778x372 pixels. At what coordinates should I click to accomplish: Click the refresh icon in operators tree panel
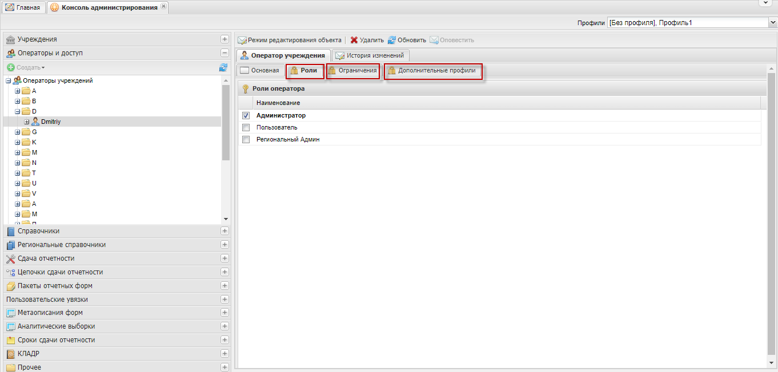click(223, 67)
